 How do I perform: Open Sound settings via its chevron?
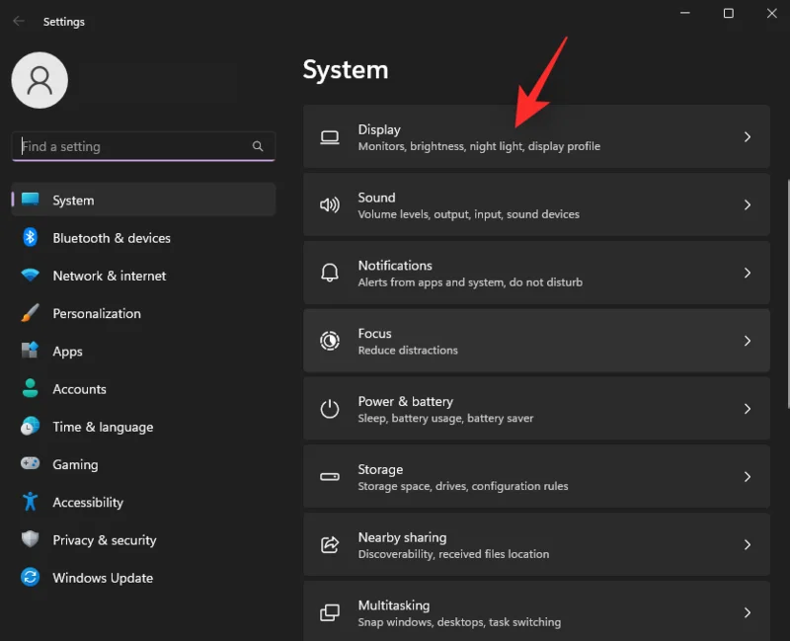click(748, 205)
